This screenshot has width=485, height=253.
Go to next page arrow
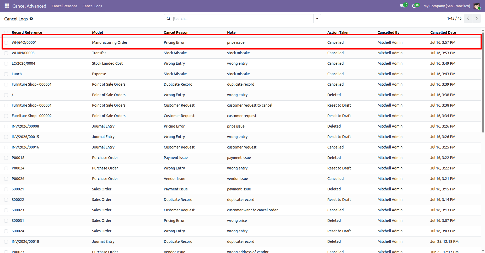[x=477, y=18]
